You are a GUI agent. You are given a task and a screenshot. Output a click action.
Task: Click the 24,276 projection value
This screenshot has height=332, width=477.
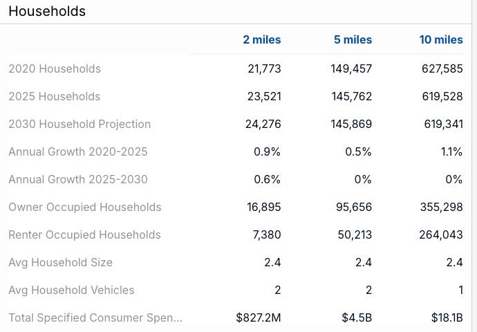(263, 124)
